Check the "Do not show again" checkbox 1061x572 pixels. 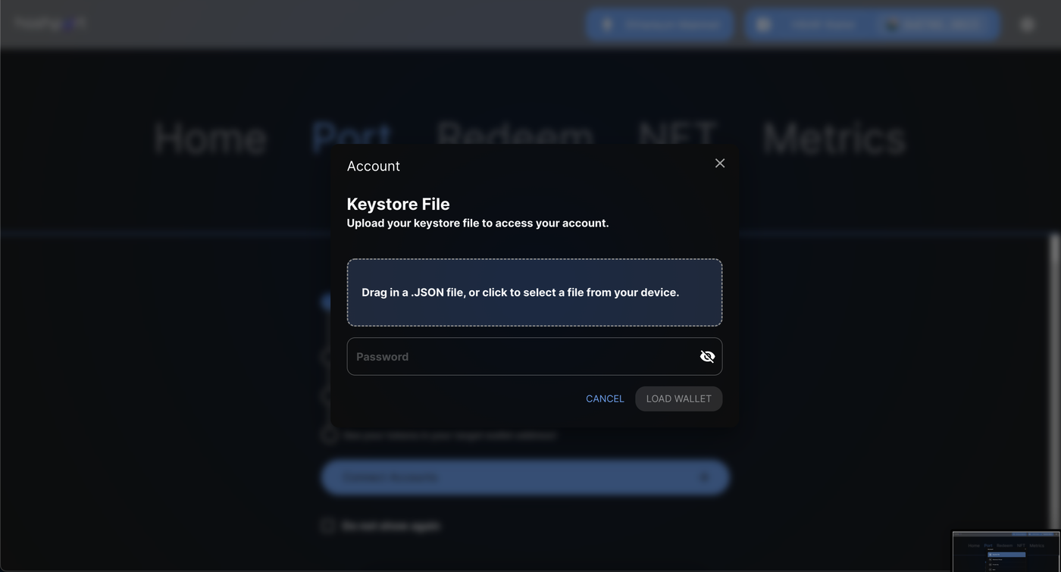(x=327, y=526)
